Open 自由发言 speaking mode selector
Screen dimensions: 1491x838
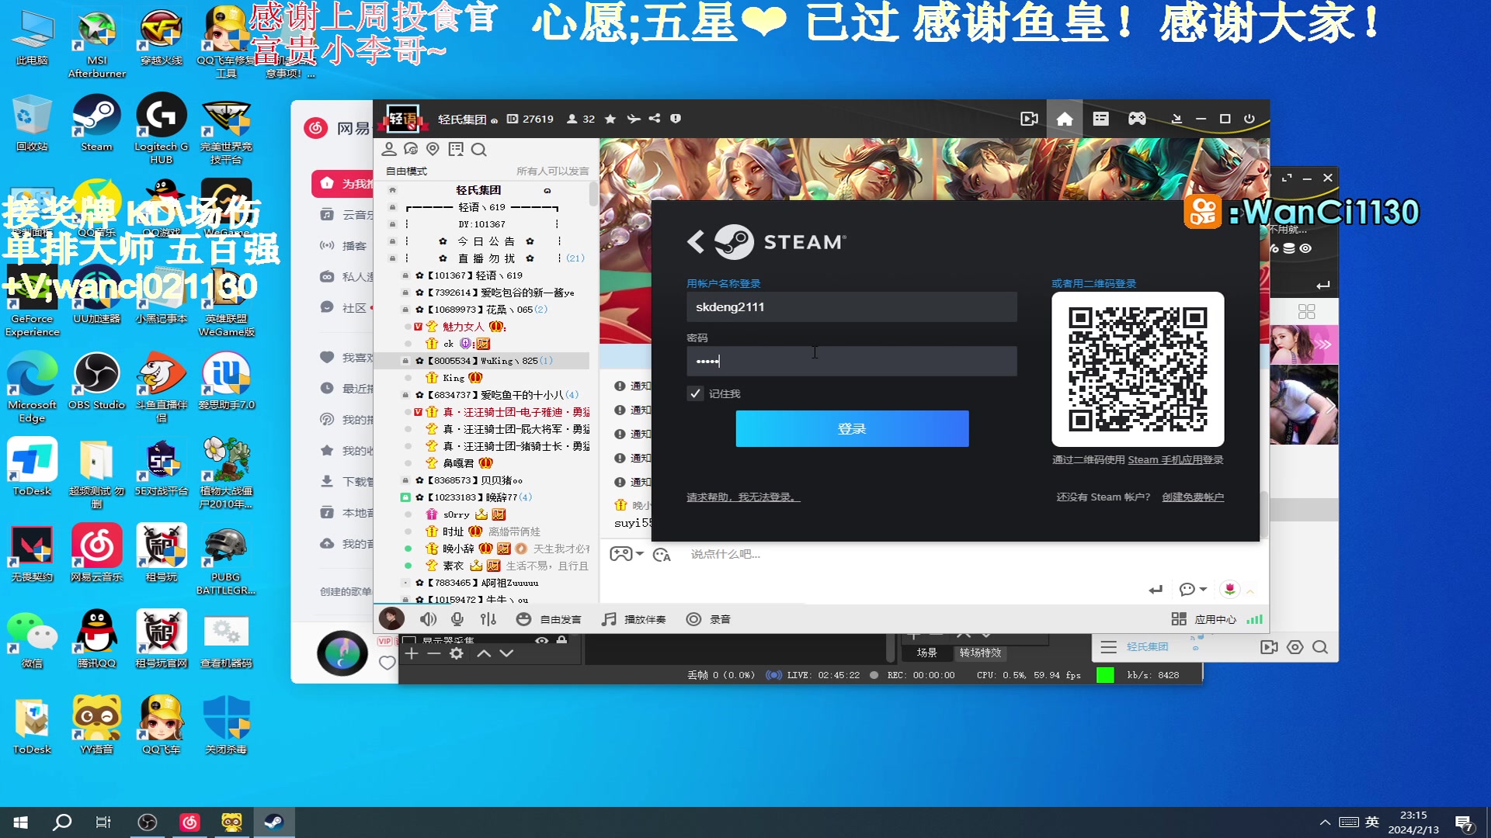point(549,619)
